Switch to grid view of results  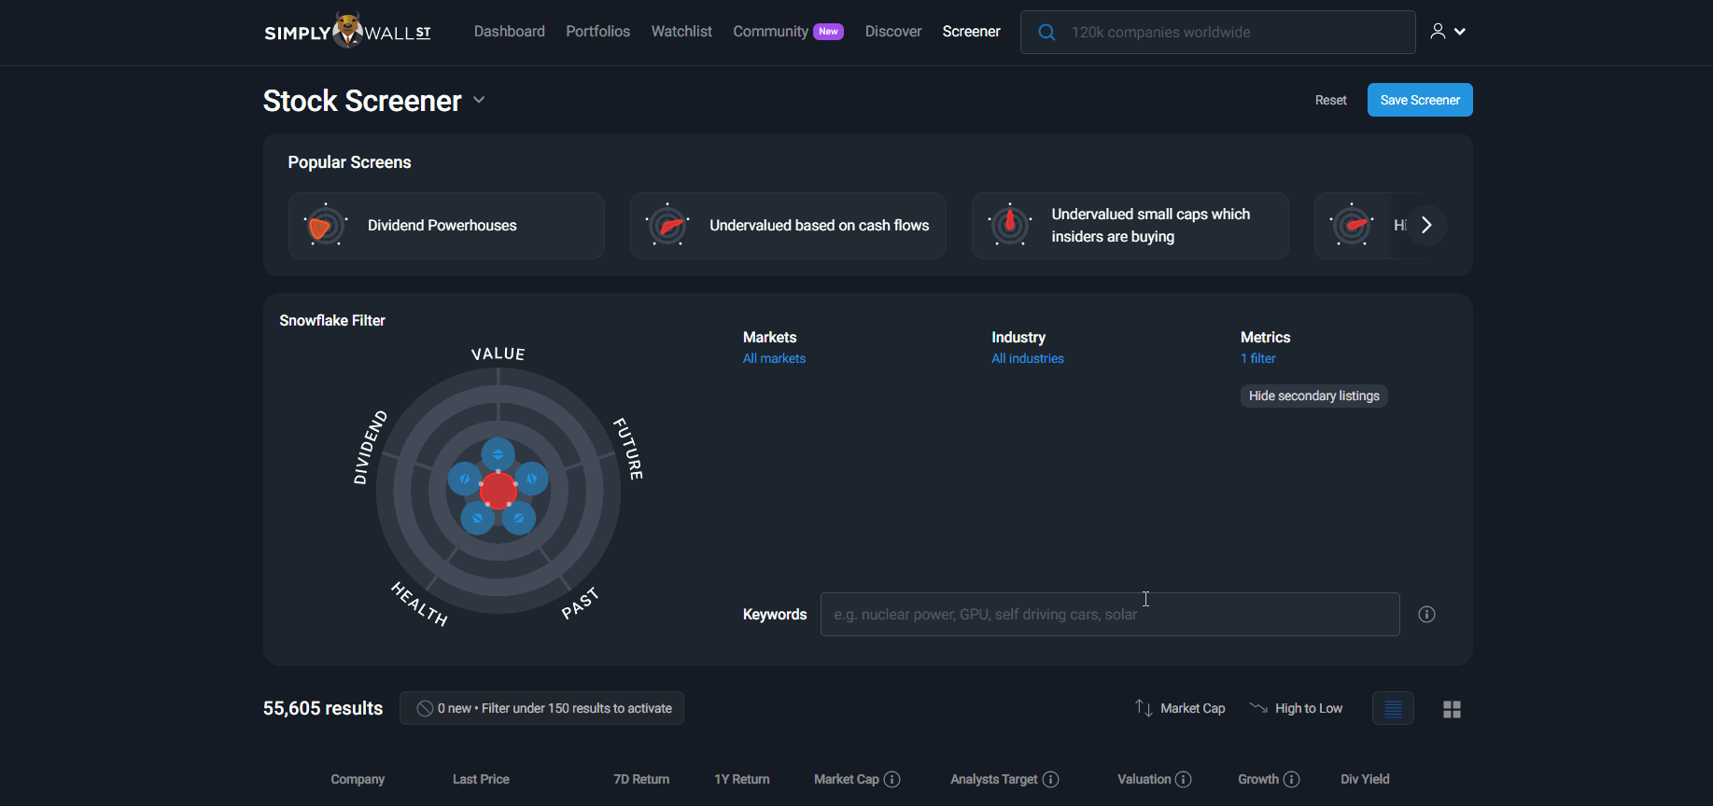click(1452, 709)
